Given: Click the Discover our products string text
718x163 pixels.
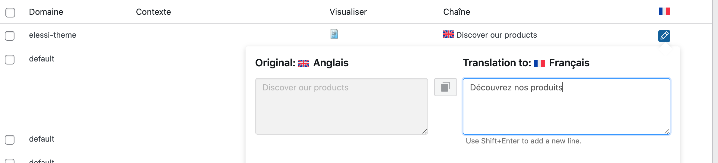Looking at the screenshot, I should pos(497,35).
